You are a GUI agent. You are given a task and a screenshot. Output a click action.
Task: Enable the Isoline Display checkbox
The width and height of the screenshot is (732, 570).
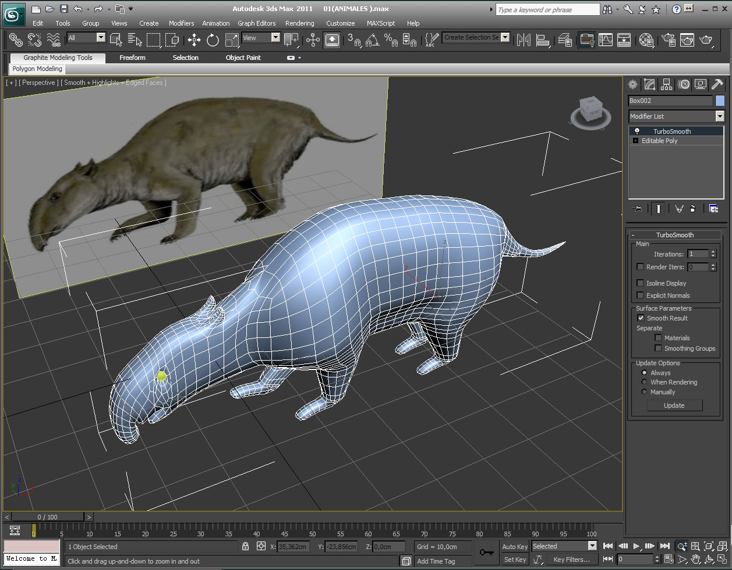(x=641, y=283)
